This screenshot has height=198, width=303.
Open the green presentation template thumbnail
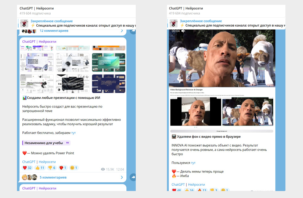tap(108, 62)
